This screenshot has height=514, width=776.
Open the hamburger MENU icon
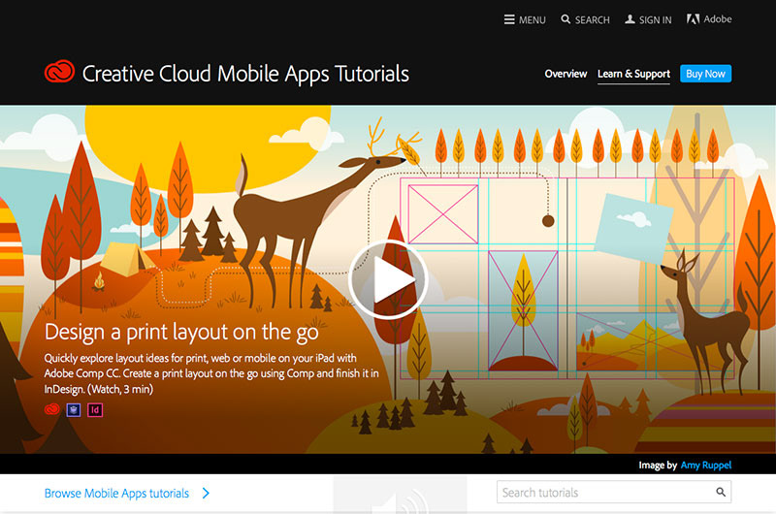click(x=509, y=19)
